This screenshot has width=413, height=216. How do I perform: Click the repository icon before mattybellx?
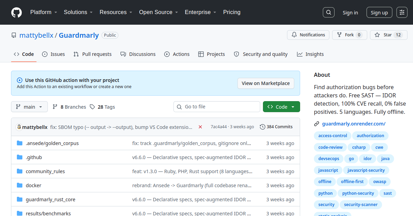point(14,35)
